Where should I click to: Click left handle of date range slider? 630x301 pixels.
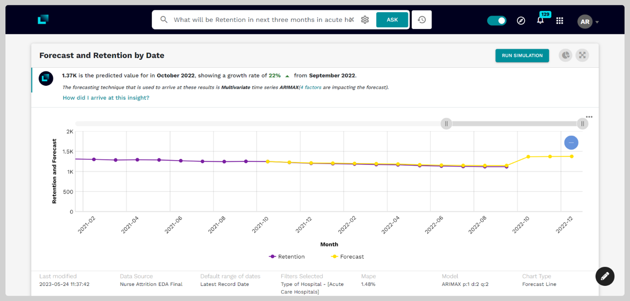click(x=446, y=124)
